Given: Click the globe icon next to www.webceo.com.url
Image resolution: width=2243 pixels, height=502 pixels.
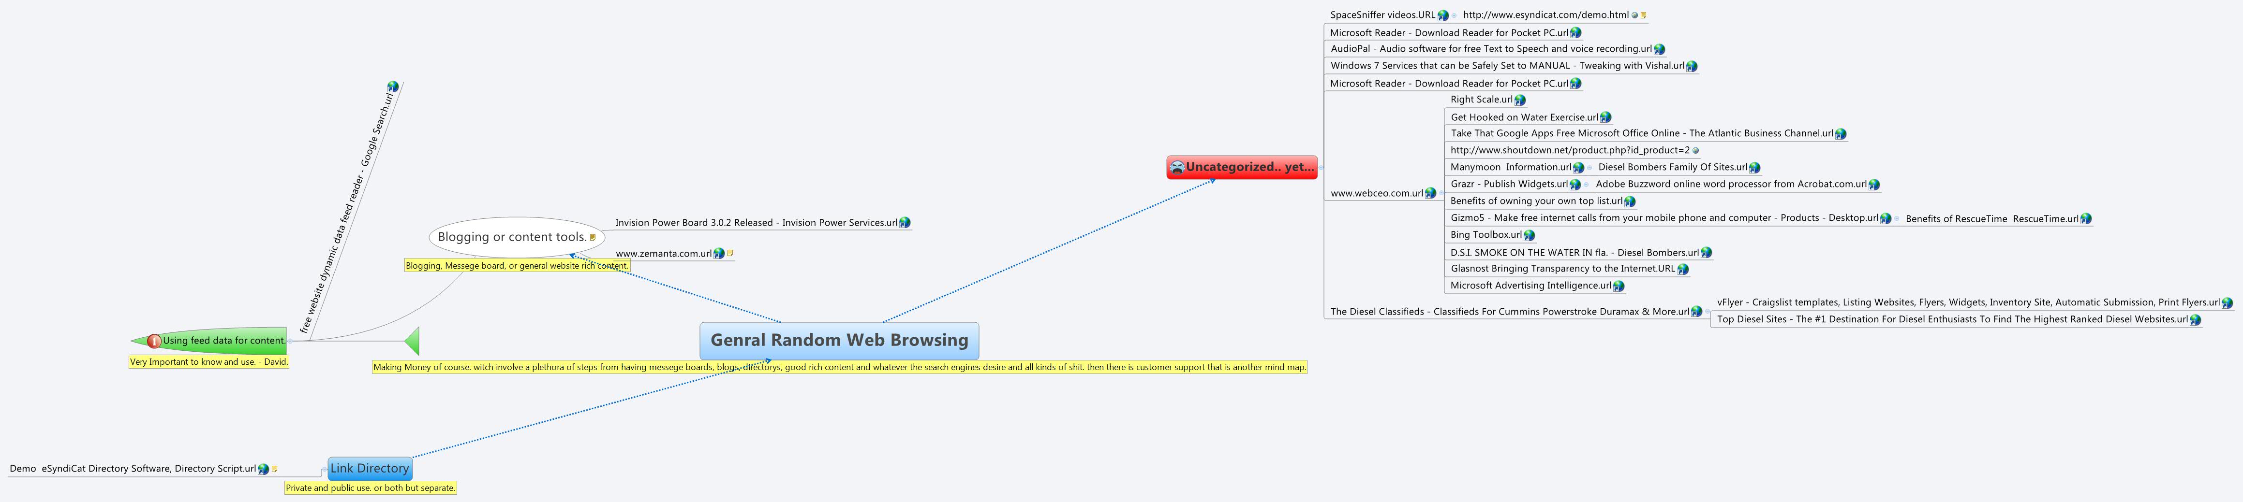Looking at the screenshot, I should (1431, 193).
